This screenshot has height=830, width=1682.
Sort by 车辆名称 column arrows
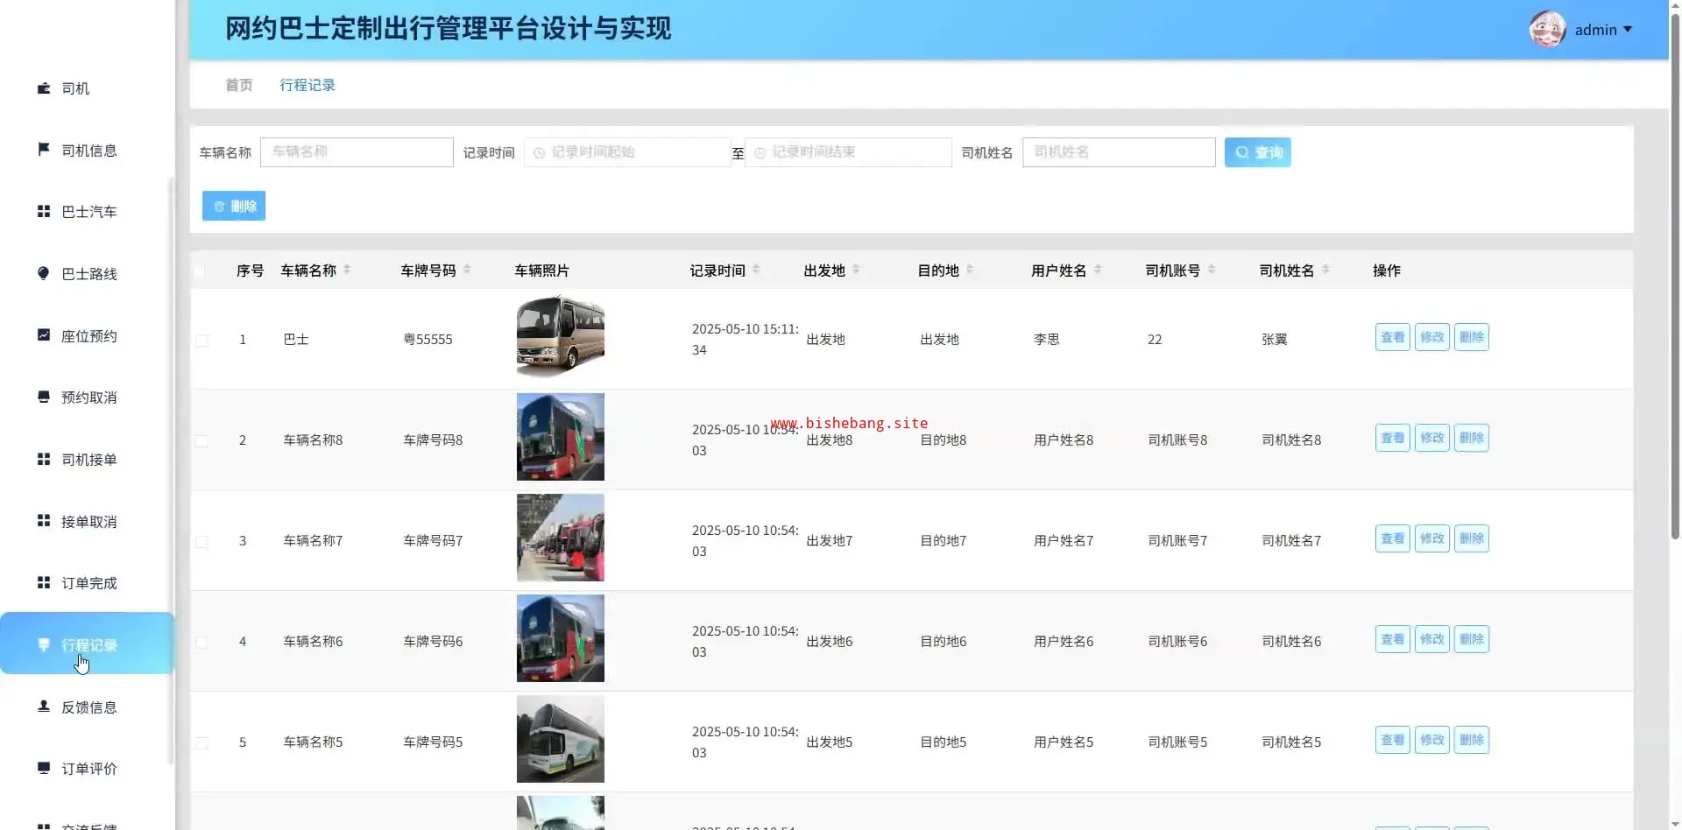(347, 270)
